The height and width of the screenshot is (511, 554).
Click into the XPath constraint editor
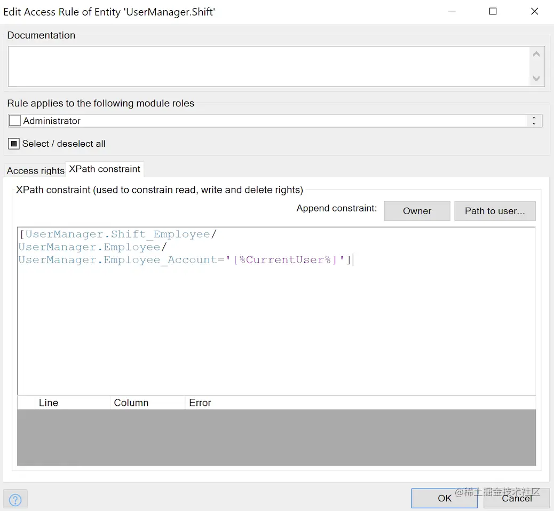(x=276, y=311)
